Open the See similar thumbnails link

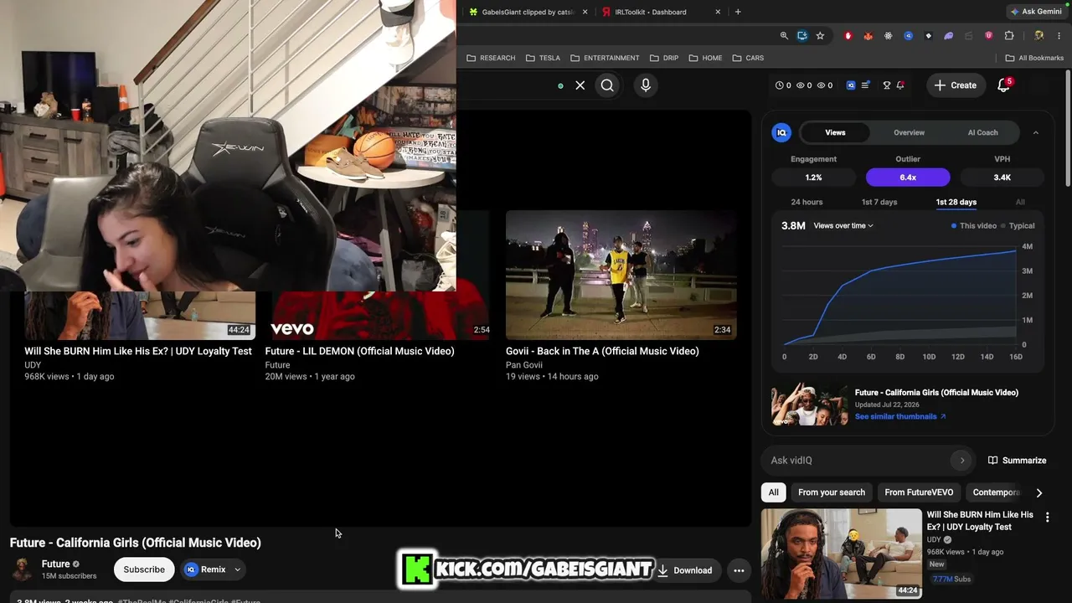click(x=900, y=416)
